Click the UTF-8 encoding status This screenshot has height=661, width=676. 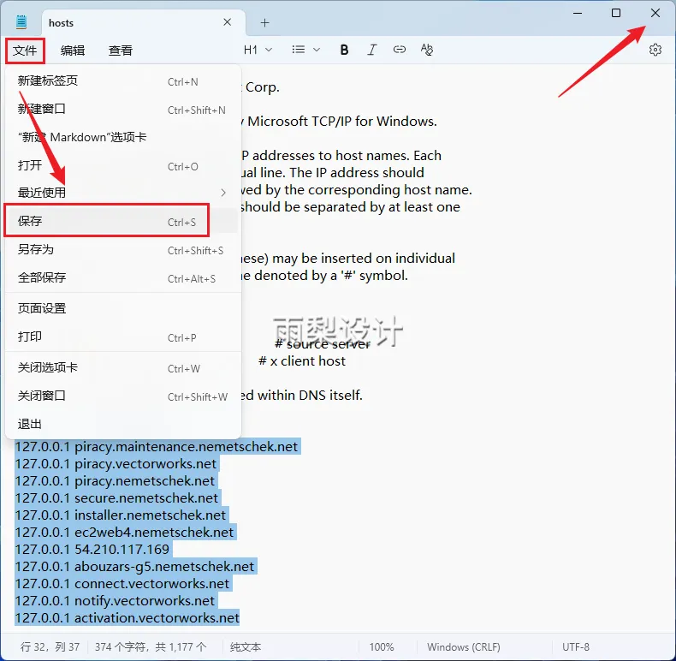coord(576,646)
